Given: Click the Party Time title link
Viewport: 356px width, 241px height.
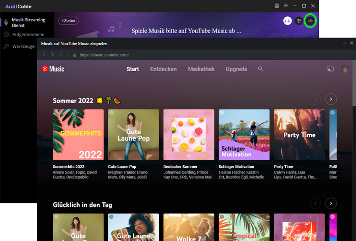Looking at the screenshot, I should tap(284, 167).
